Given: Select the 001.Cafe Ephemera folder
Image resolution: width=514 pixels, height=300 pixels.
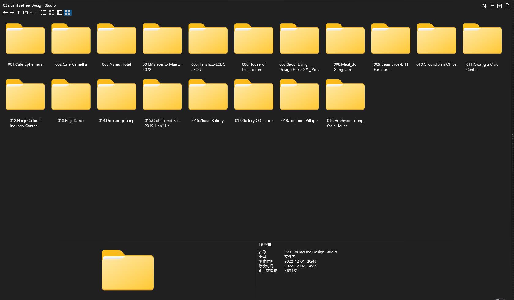Looking at the screenshot, I should [25, 39].
